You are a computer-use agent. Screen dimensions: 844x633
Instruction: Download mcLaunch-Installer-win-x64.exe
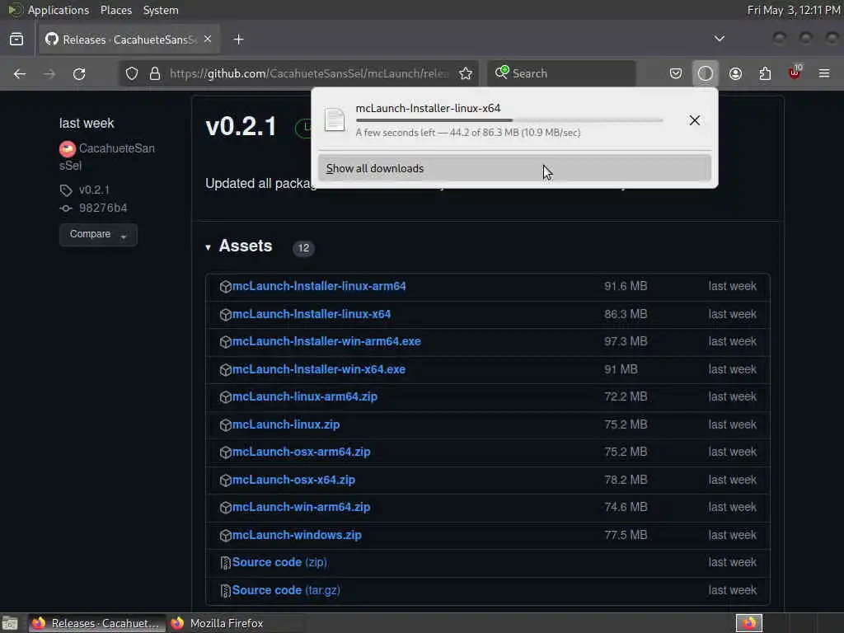click(319, 370)
